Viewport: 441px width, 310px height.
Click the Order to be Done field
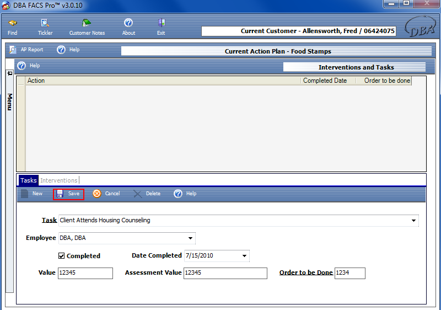[x=349, y=273]
